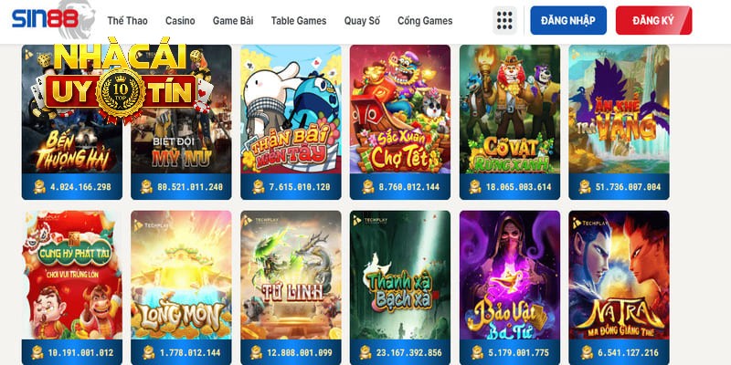Image resolution: width=731 pixels, height=365 pixels.
Task: Open the Cổng Games menu
Action: (425, 21)
